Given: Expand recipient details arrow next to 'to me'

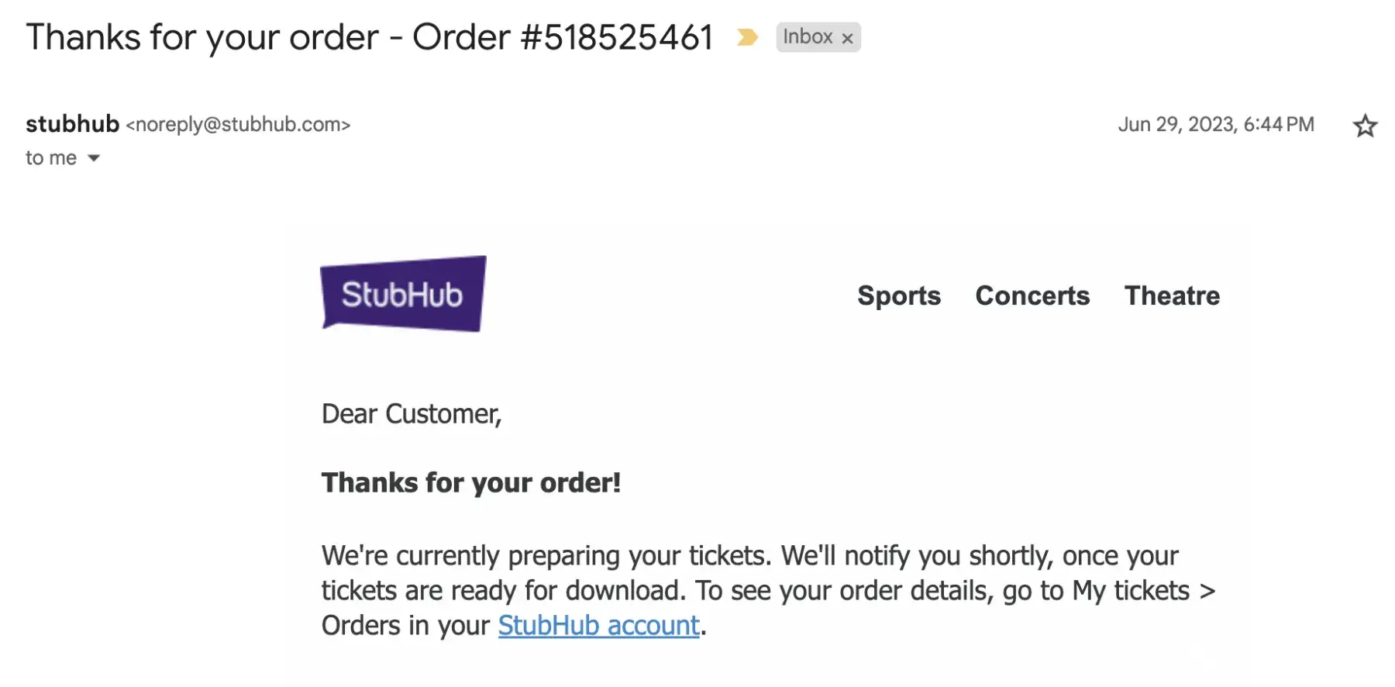Looking at the screenshot, I should 94,158.
